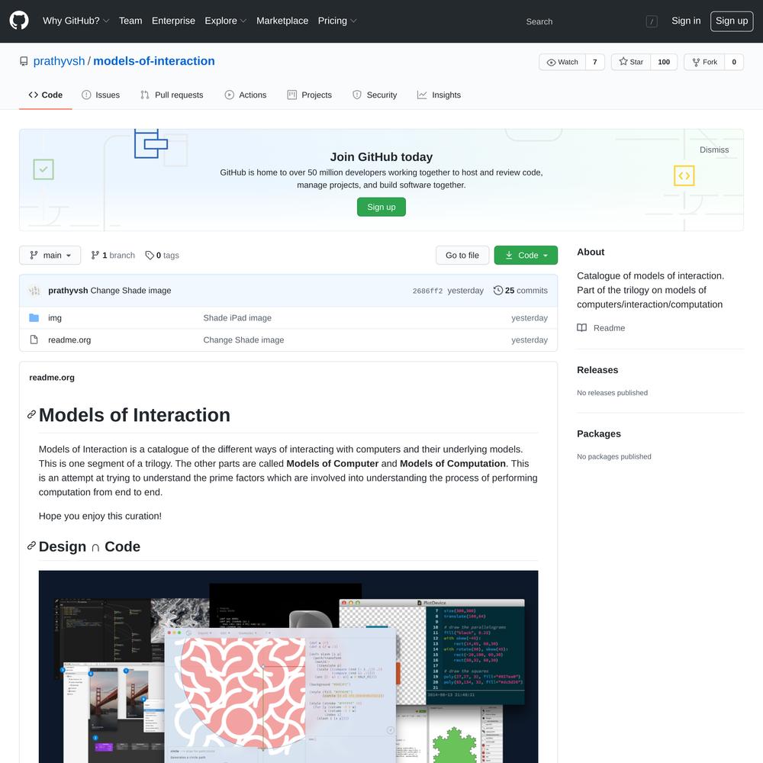Screen dimensions: 763x763
Task: Star the repository
Action: 631,62
